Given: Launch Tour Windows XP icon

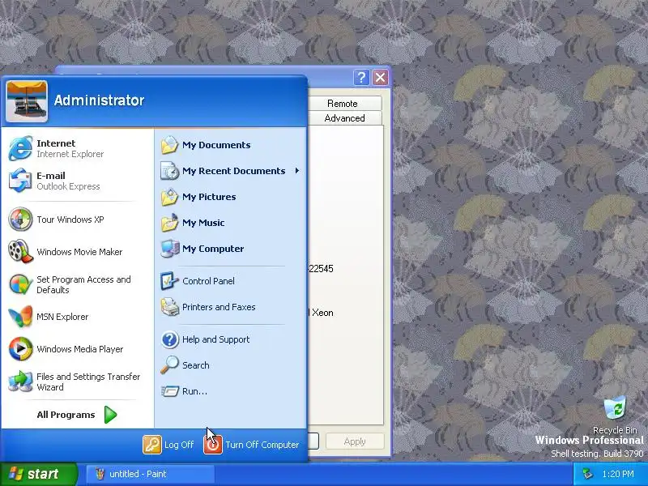Looking at the screenshot, I should pos(20,219).
